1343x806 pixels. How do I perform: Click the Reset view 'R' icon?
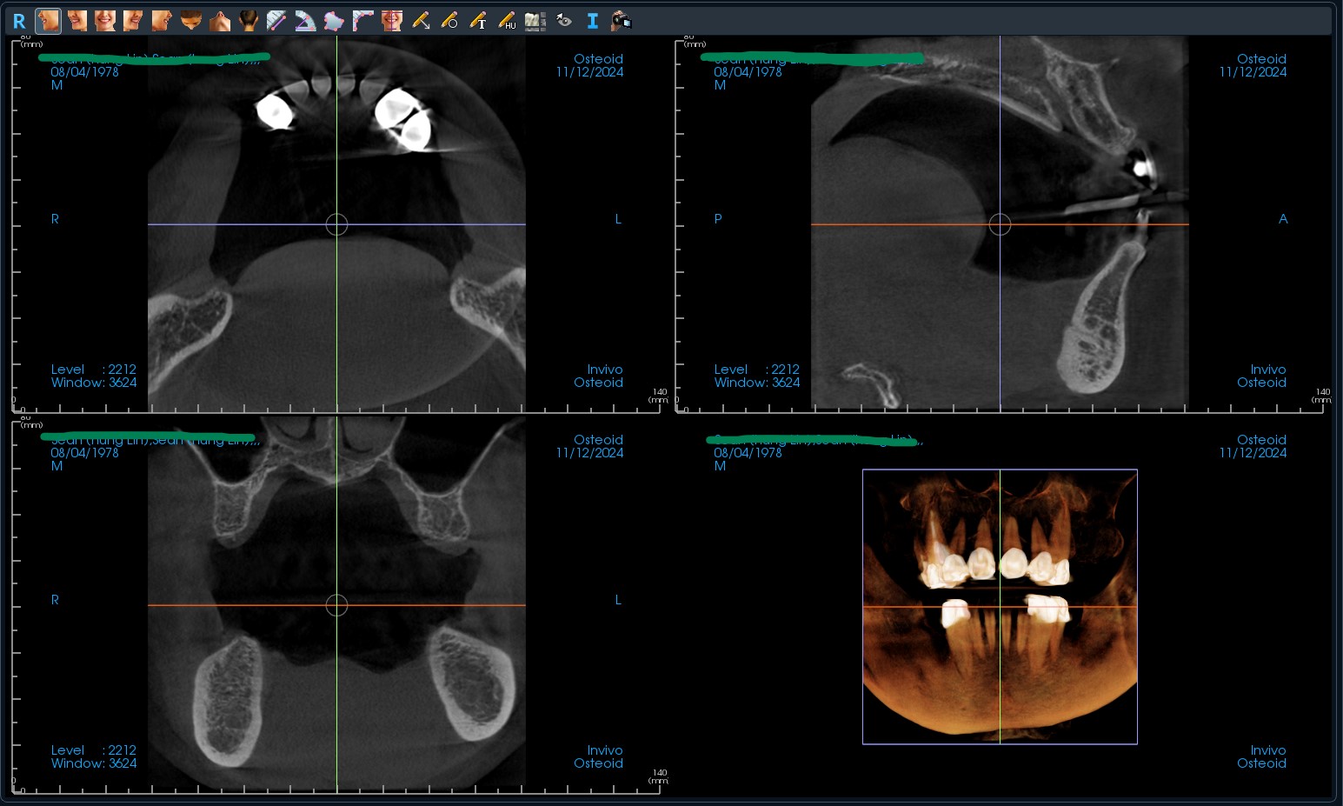19,21
